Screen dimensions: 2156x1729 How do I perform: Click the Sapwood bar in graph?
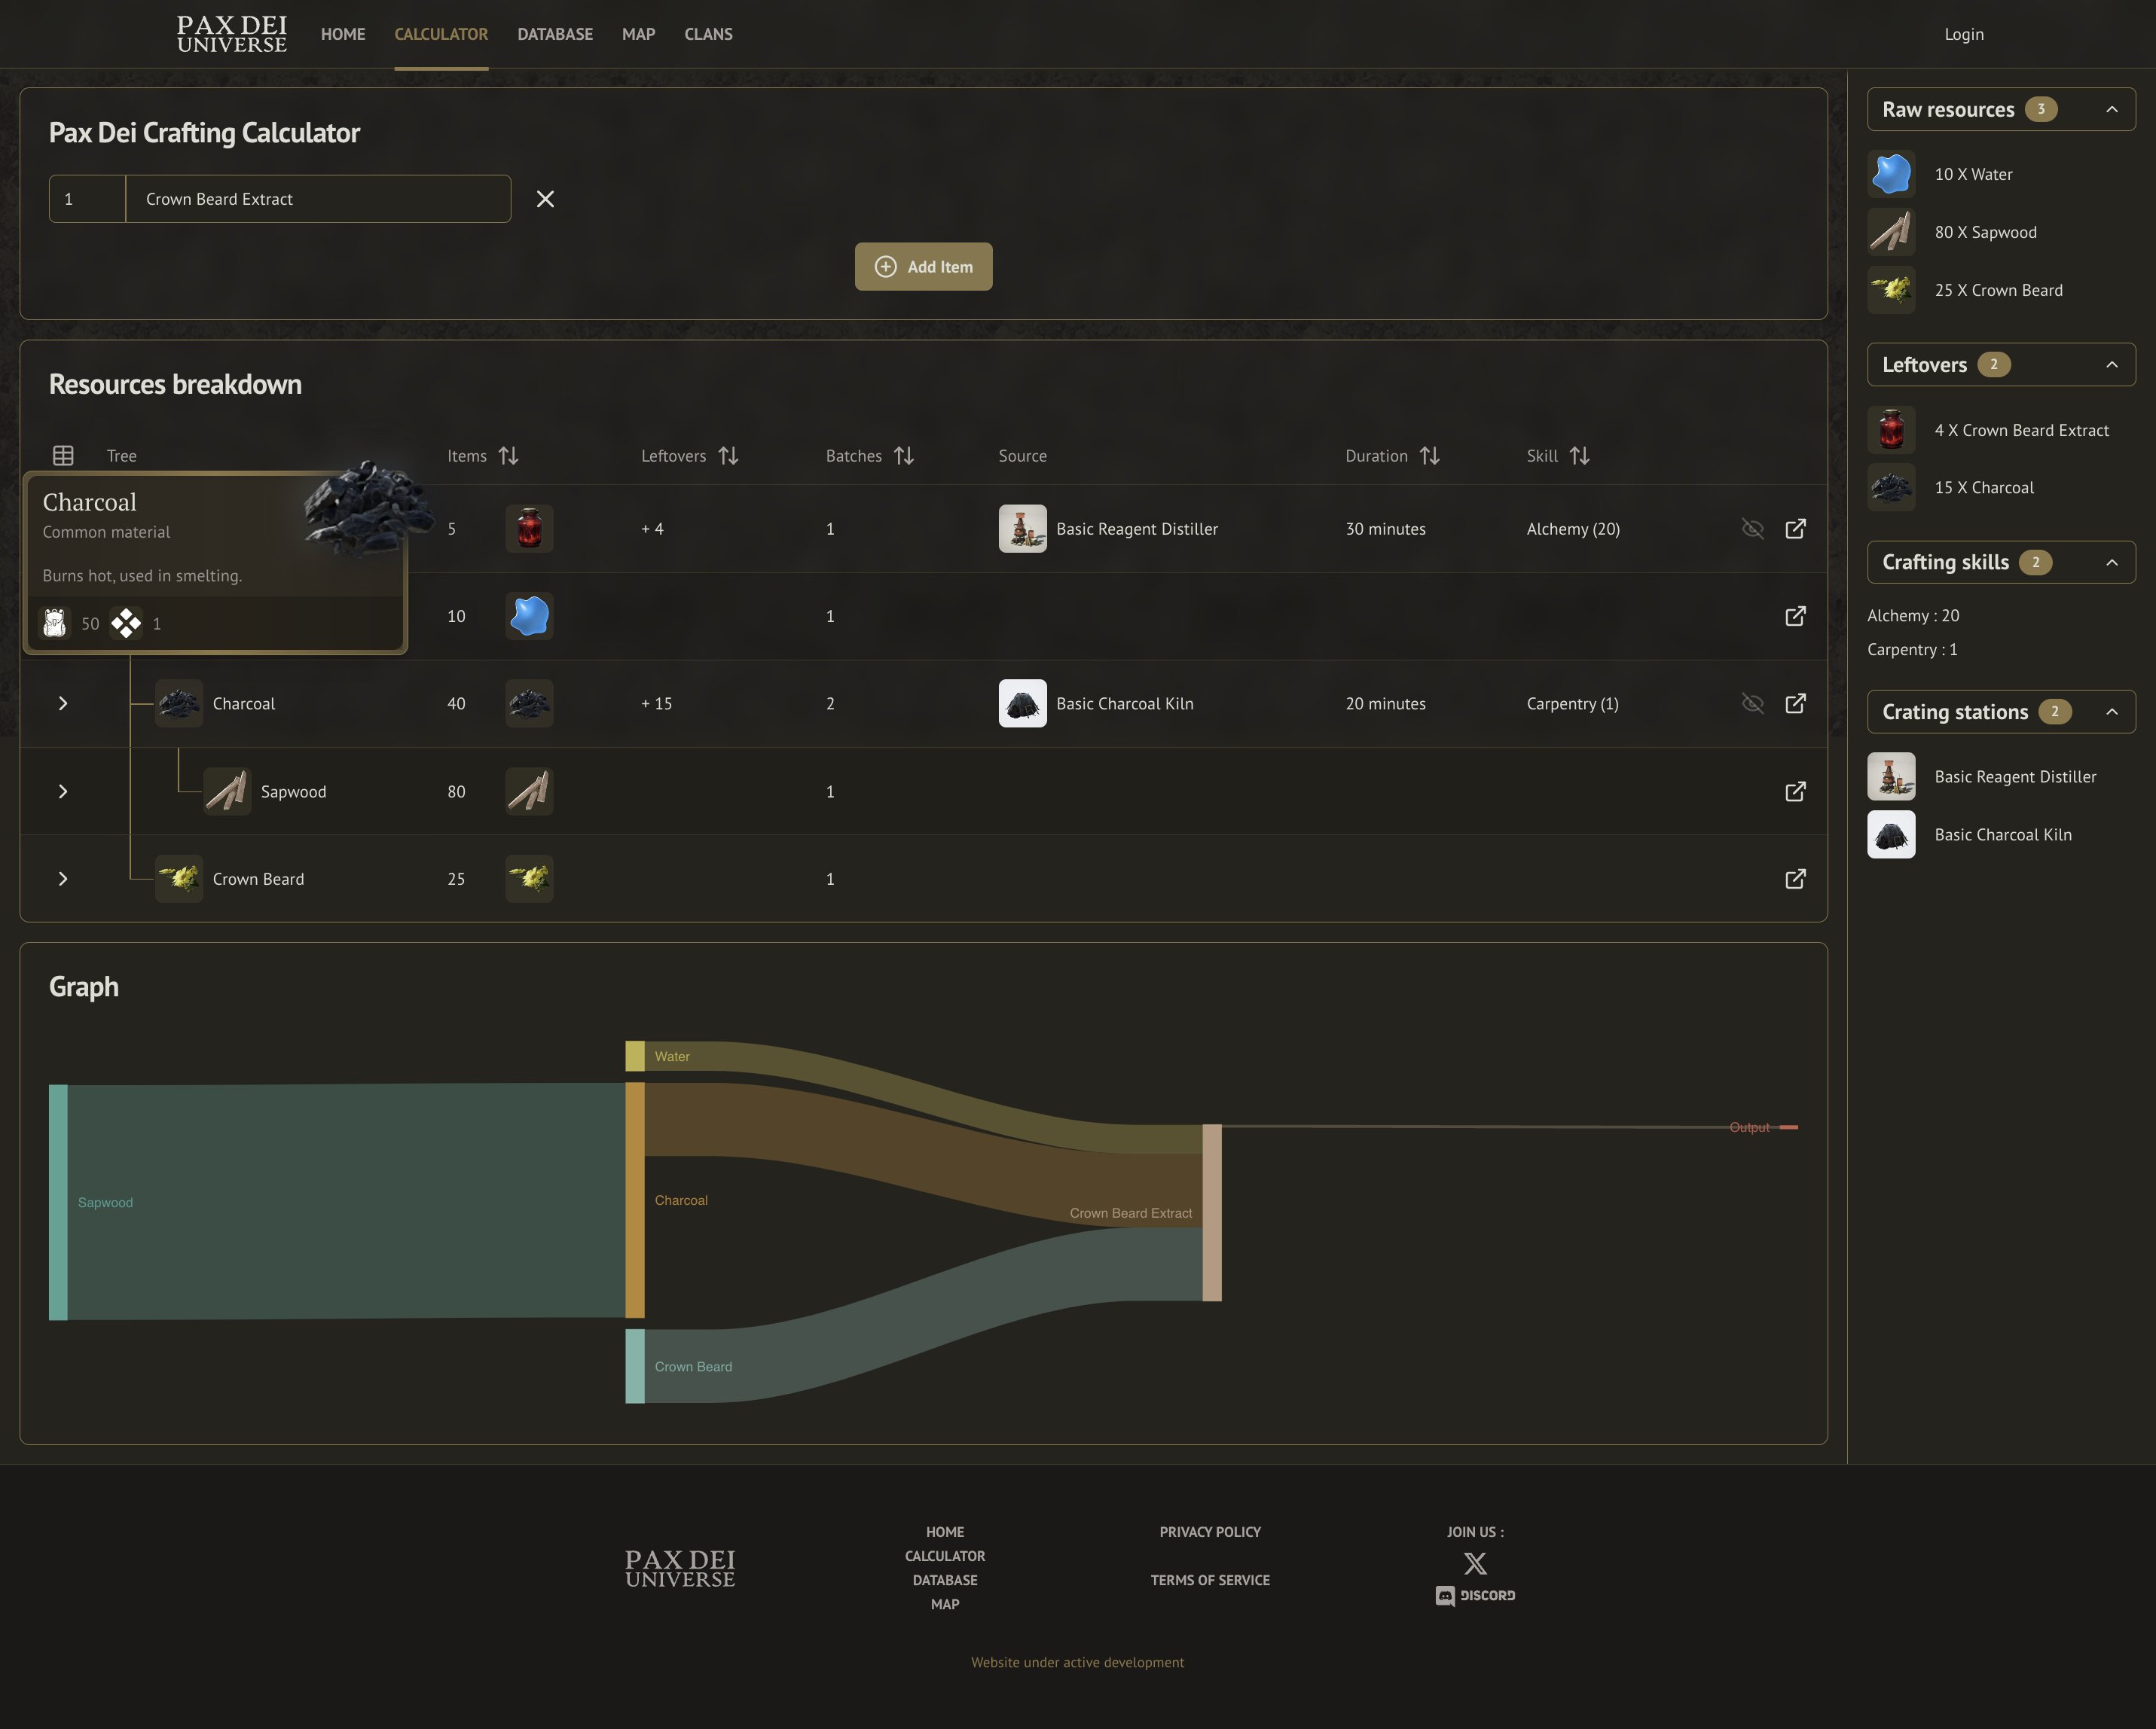click(58, 1203)
